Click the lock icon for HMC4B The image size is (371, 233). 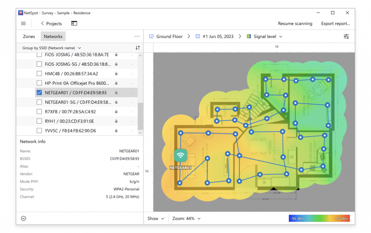(116, 74)
